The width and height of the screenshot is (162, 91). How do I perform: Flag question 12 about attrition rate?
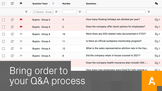21,49
